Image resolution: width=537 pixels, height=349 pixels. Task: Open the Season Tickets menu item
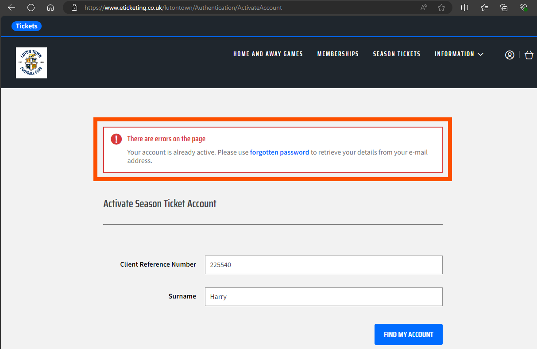pyautogui.click(x=397, y=54)
